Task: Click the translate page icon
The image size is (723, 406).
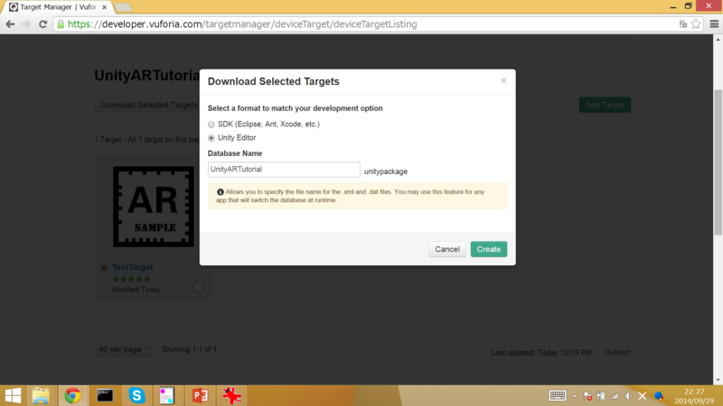Action: pos(683,24)
